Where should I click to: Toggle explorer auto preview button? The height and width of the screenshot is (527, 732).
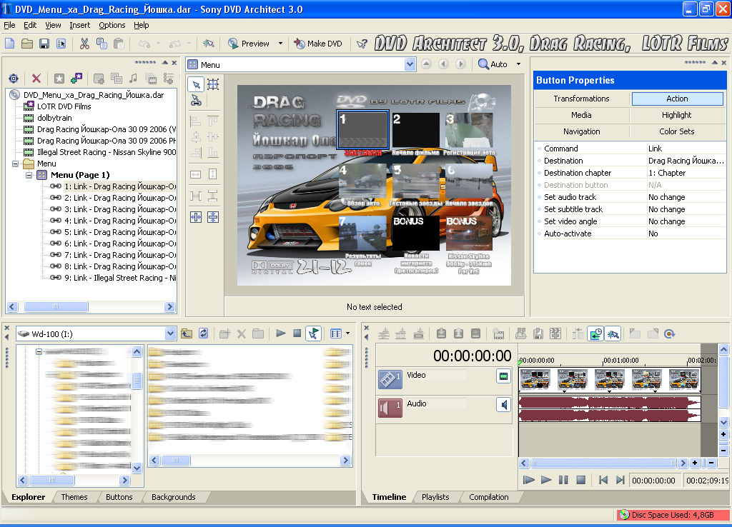(314, 333)
